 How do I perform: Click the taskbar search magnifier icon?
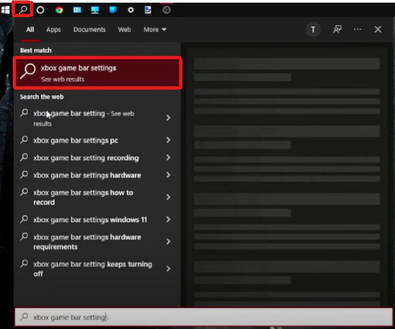(x=23, y=10)
